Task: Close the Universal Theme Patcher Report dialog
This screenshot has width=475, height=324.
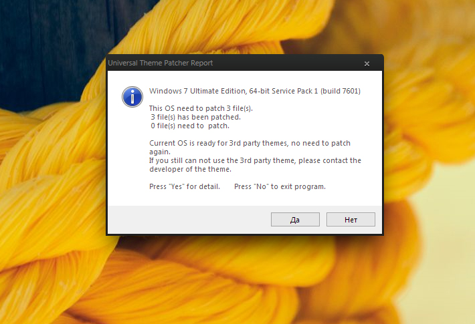Action: (x=367, y=63)
